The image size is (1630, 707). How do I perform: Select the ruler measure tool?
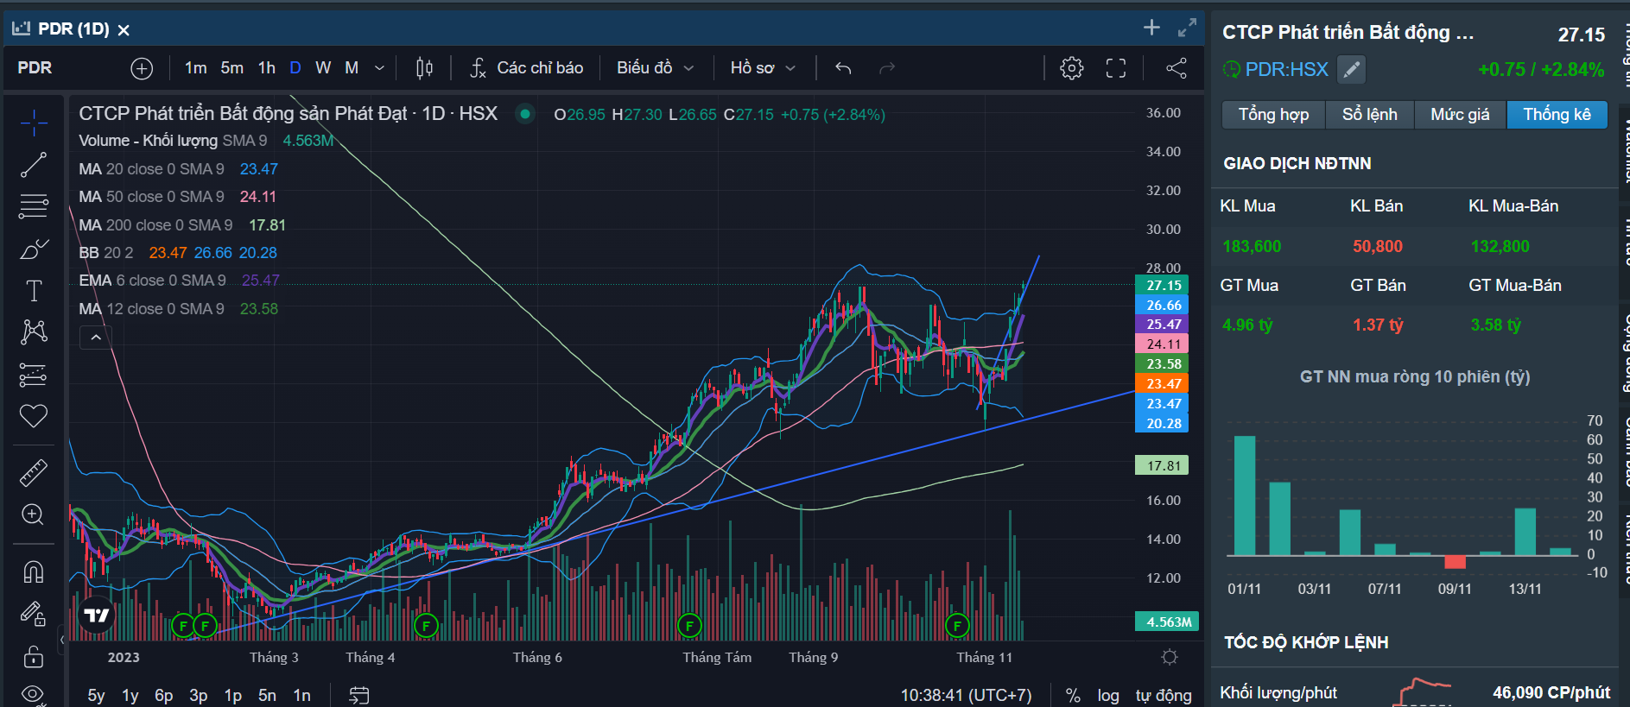point(34,472)
